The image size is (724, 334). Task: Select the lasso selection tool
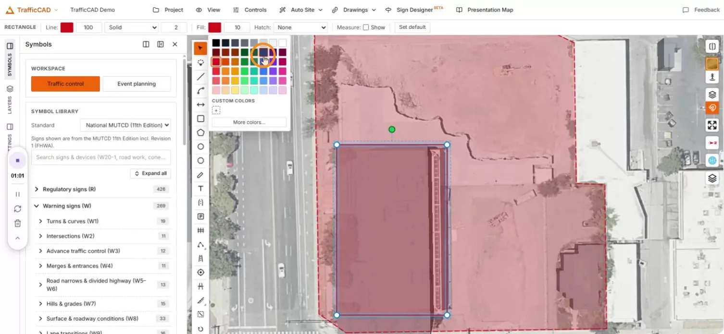[200, 62]
